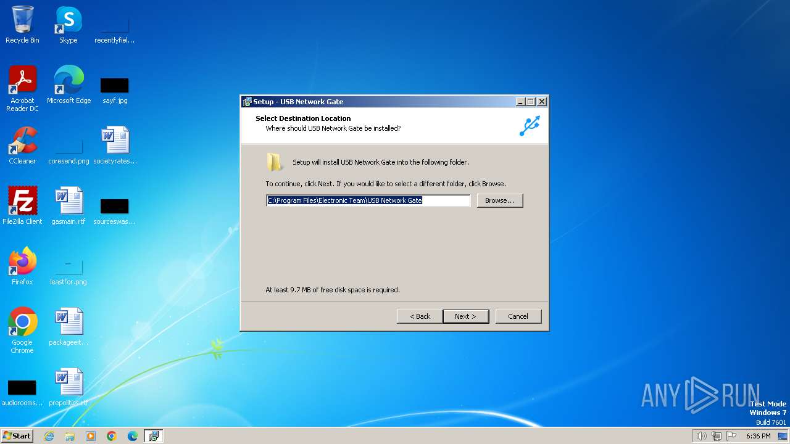Select the societyrates... document icon
Viewport: 790px width, 444px height.
115,146
